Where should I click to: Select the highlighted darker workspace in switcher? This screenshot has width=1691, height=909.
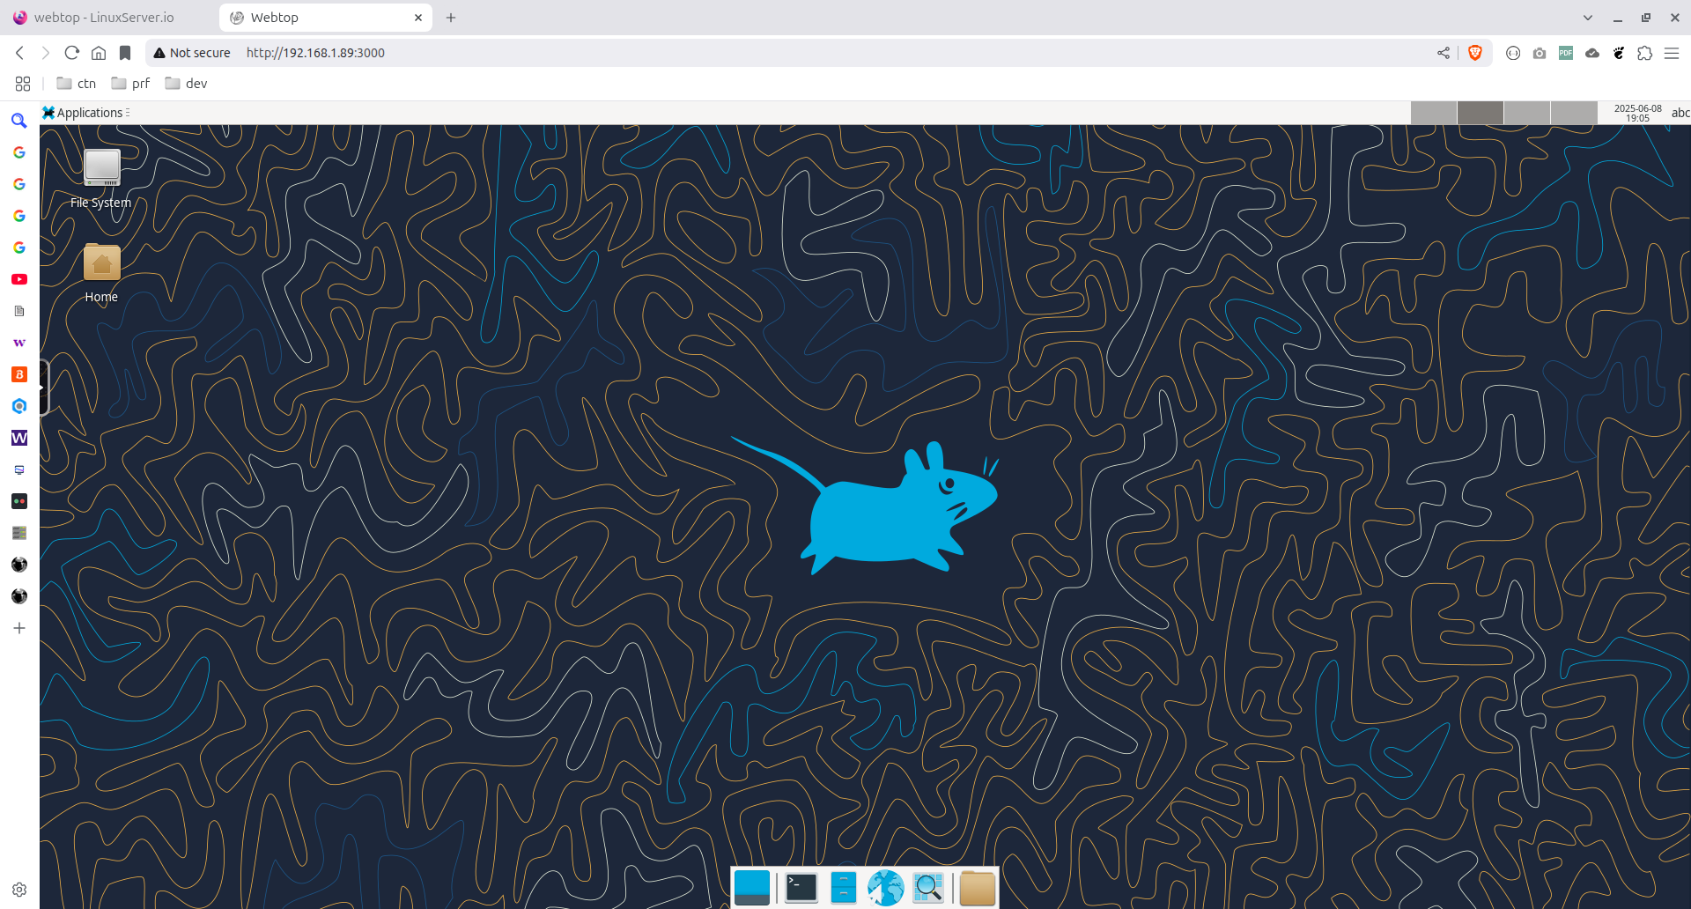(x=1481, y=113)
